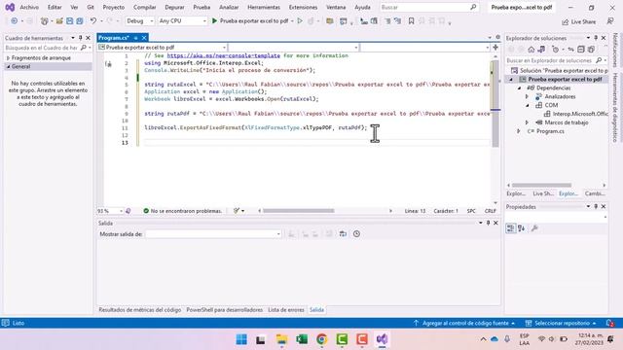Open Chrome from the Windows taskbar
Screen dimensions: 623x350
(322, 339)
